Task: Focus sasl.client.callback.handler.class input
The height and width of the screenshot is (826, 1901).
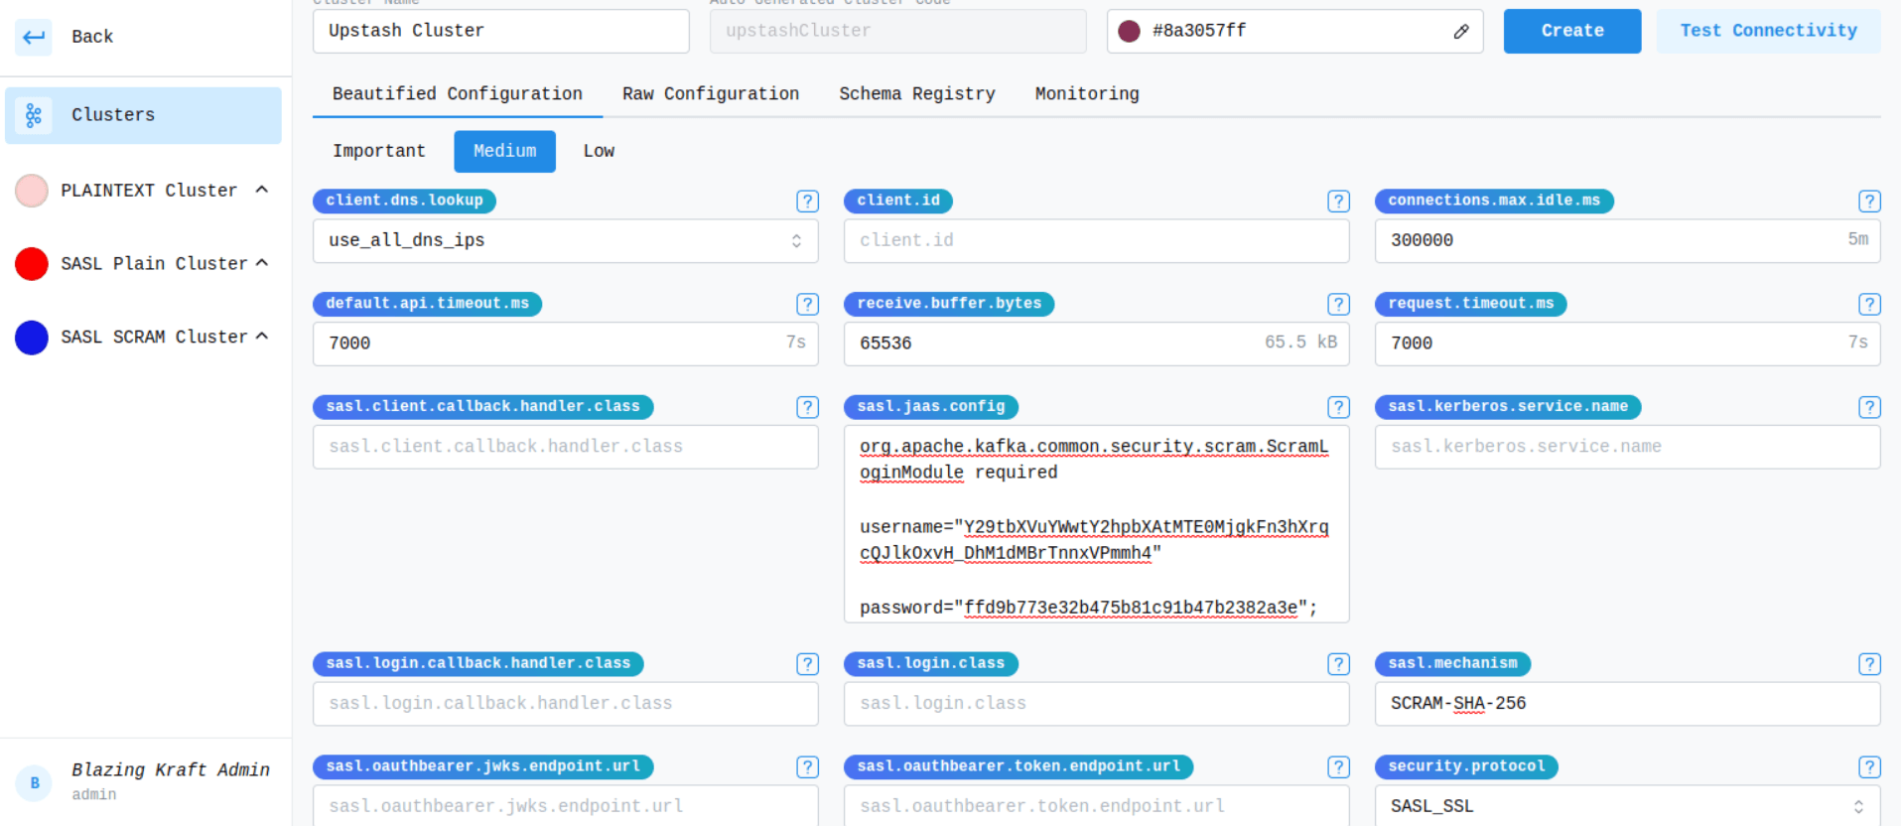Action: click(x=566, y=447)
